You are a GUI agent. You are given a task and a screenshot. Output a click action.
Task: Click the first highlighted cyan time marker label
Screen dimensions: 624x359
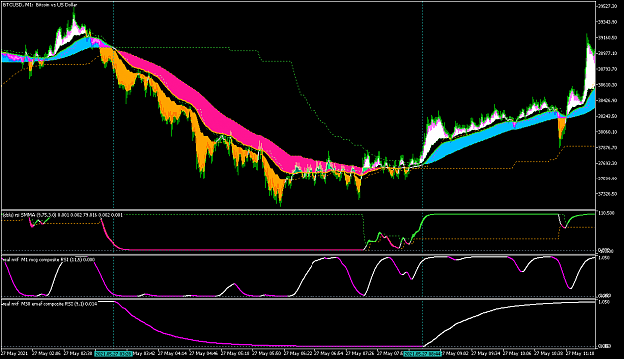(x=113, y=353)
